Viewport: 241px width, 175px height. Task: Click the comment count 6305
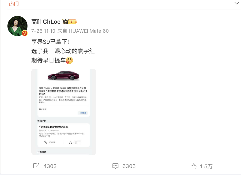pos(129,166)
